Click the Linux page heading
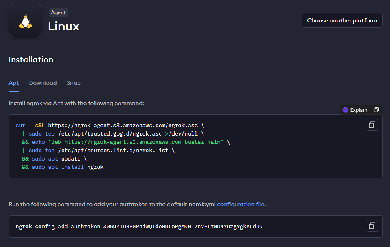The image size is (390, 247). [x=64, y=26]
